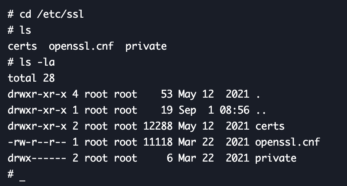
Task: Select "openssl.cnf" in the short ls output
Action: 81,46
